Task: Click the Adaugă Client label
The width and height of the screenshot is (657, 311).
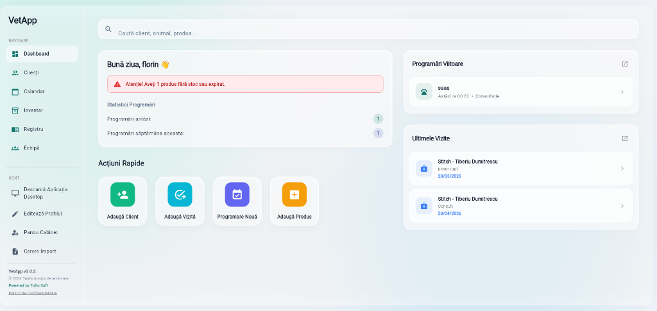Action: [x=123, y=217]
